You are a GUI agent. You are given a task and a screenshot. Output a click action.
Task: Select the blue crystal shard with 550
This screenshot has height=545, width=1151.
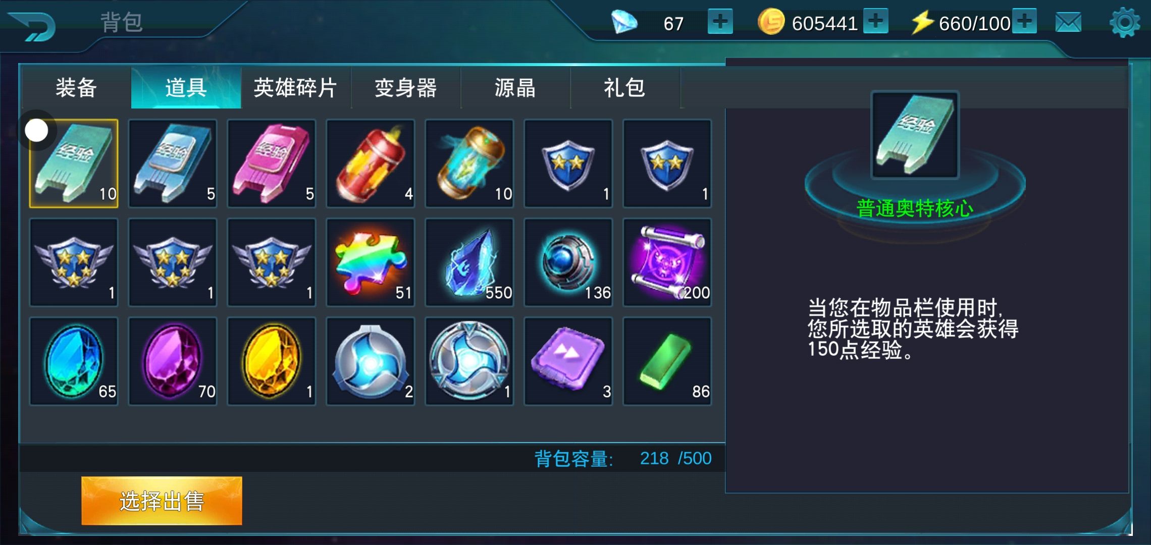[469, 262]
